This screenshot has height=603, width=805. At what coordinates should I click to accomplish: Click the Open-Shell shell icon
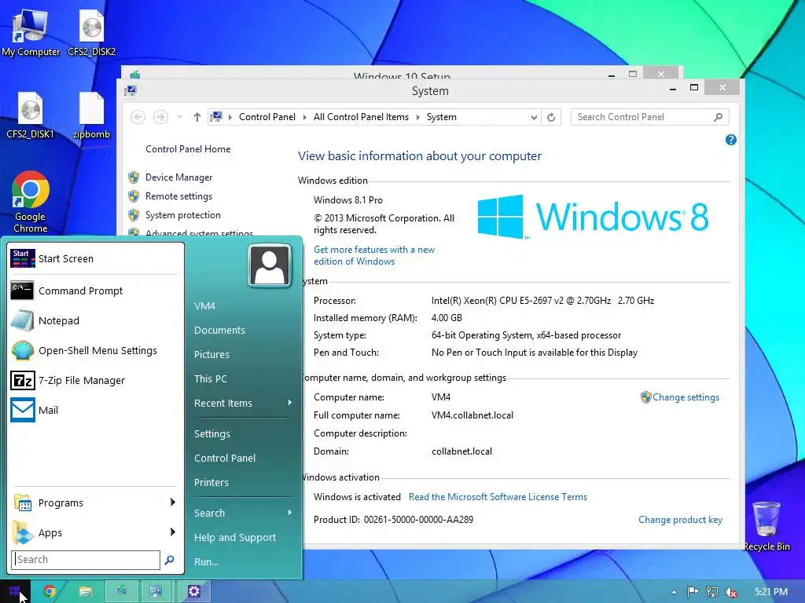(x=22, y=350)
